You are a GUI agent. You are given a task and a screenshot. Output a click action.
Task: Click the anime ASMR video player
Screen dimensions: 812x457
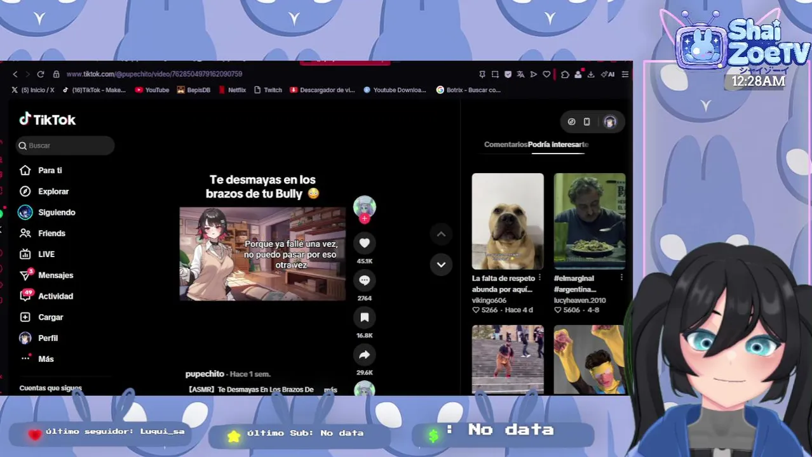262,254
